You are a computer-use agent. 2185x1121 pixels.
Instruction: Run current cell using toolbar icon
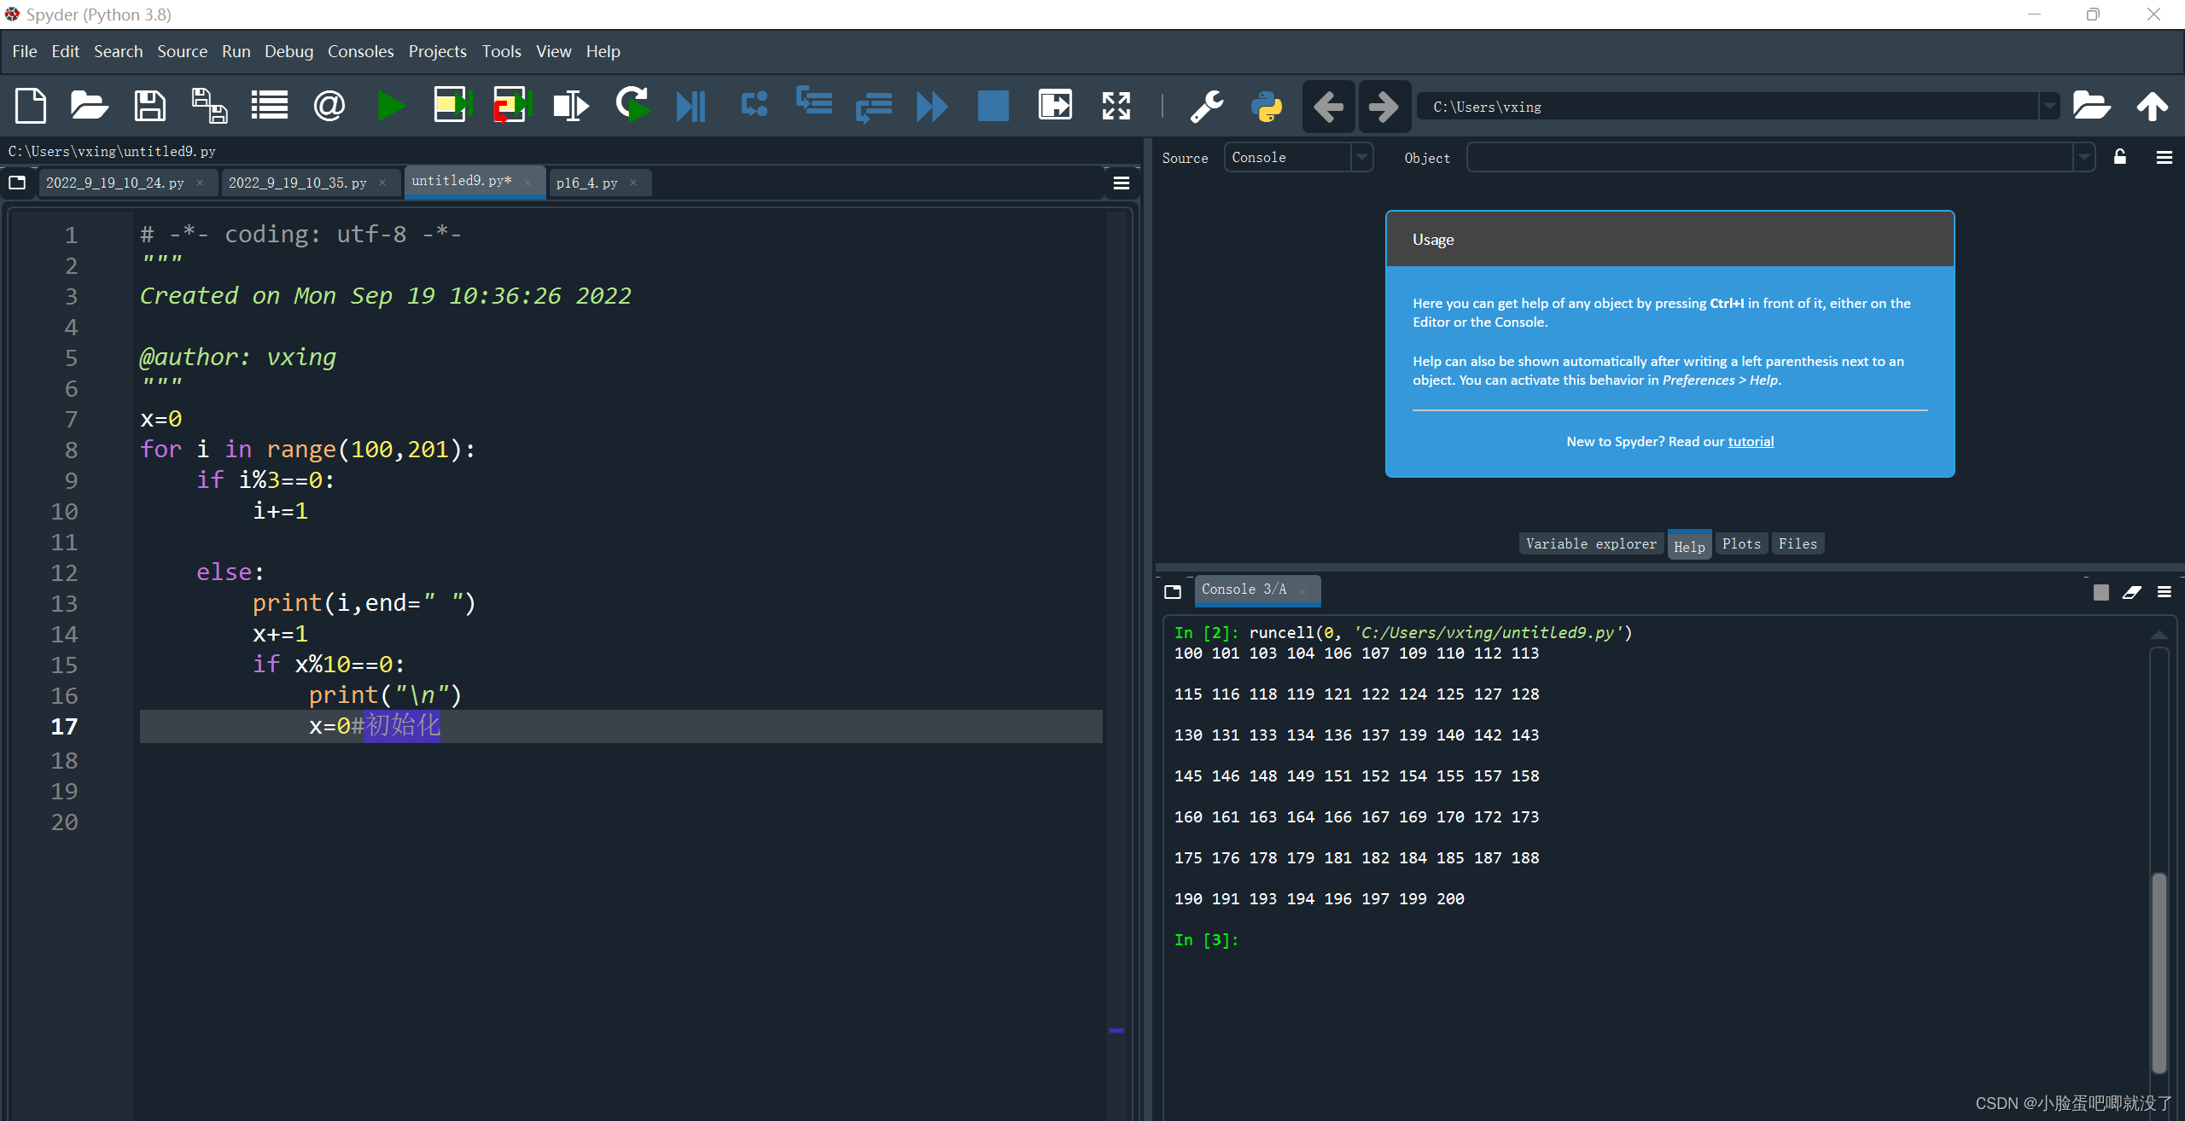pyautogui.click(x=452, y=107)
